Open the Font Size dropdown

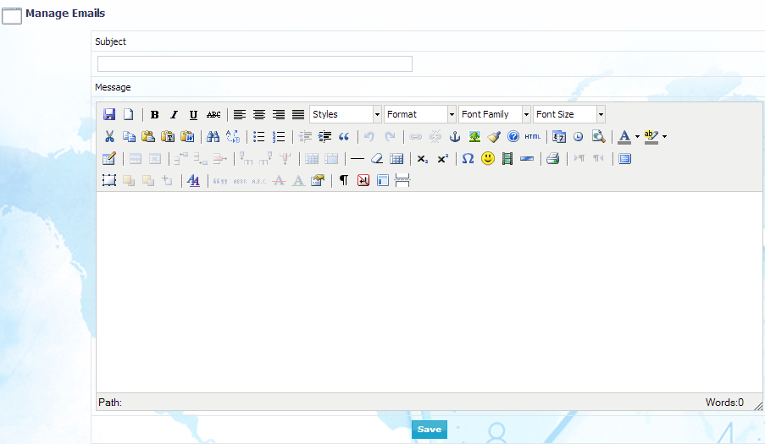[x=569, y=114]
